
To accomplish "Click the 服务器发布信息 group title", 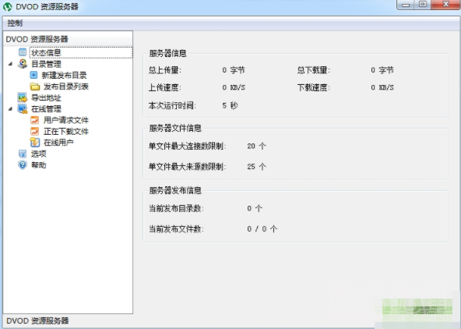I will [x=175, y=190].
